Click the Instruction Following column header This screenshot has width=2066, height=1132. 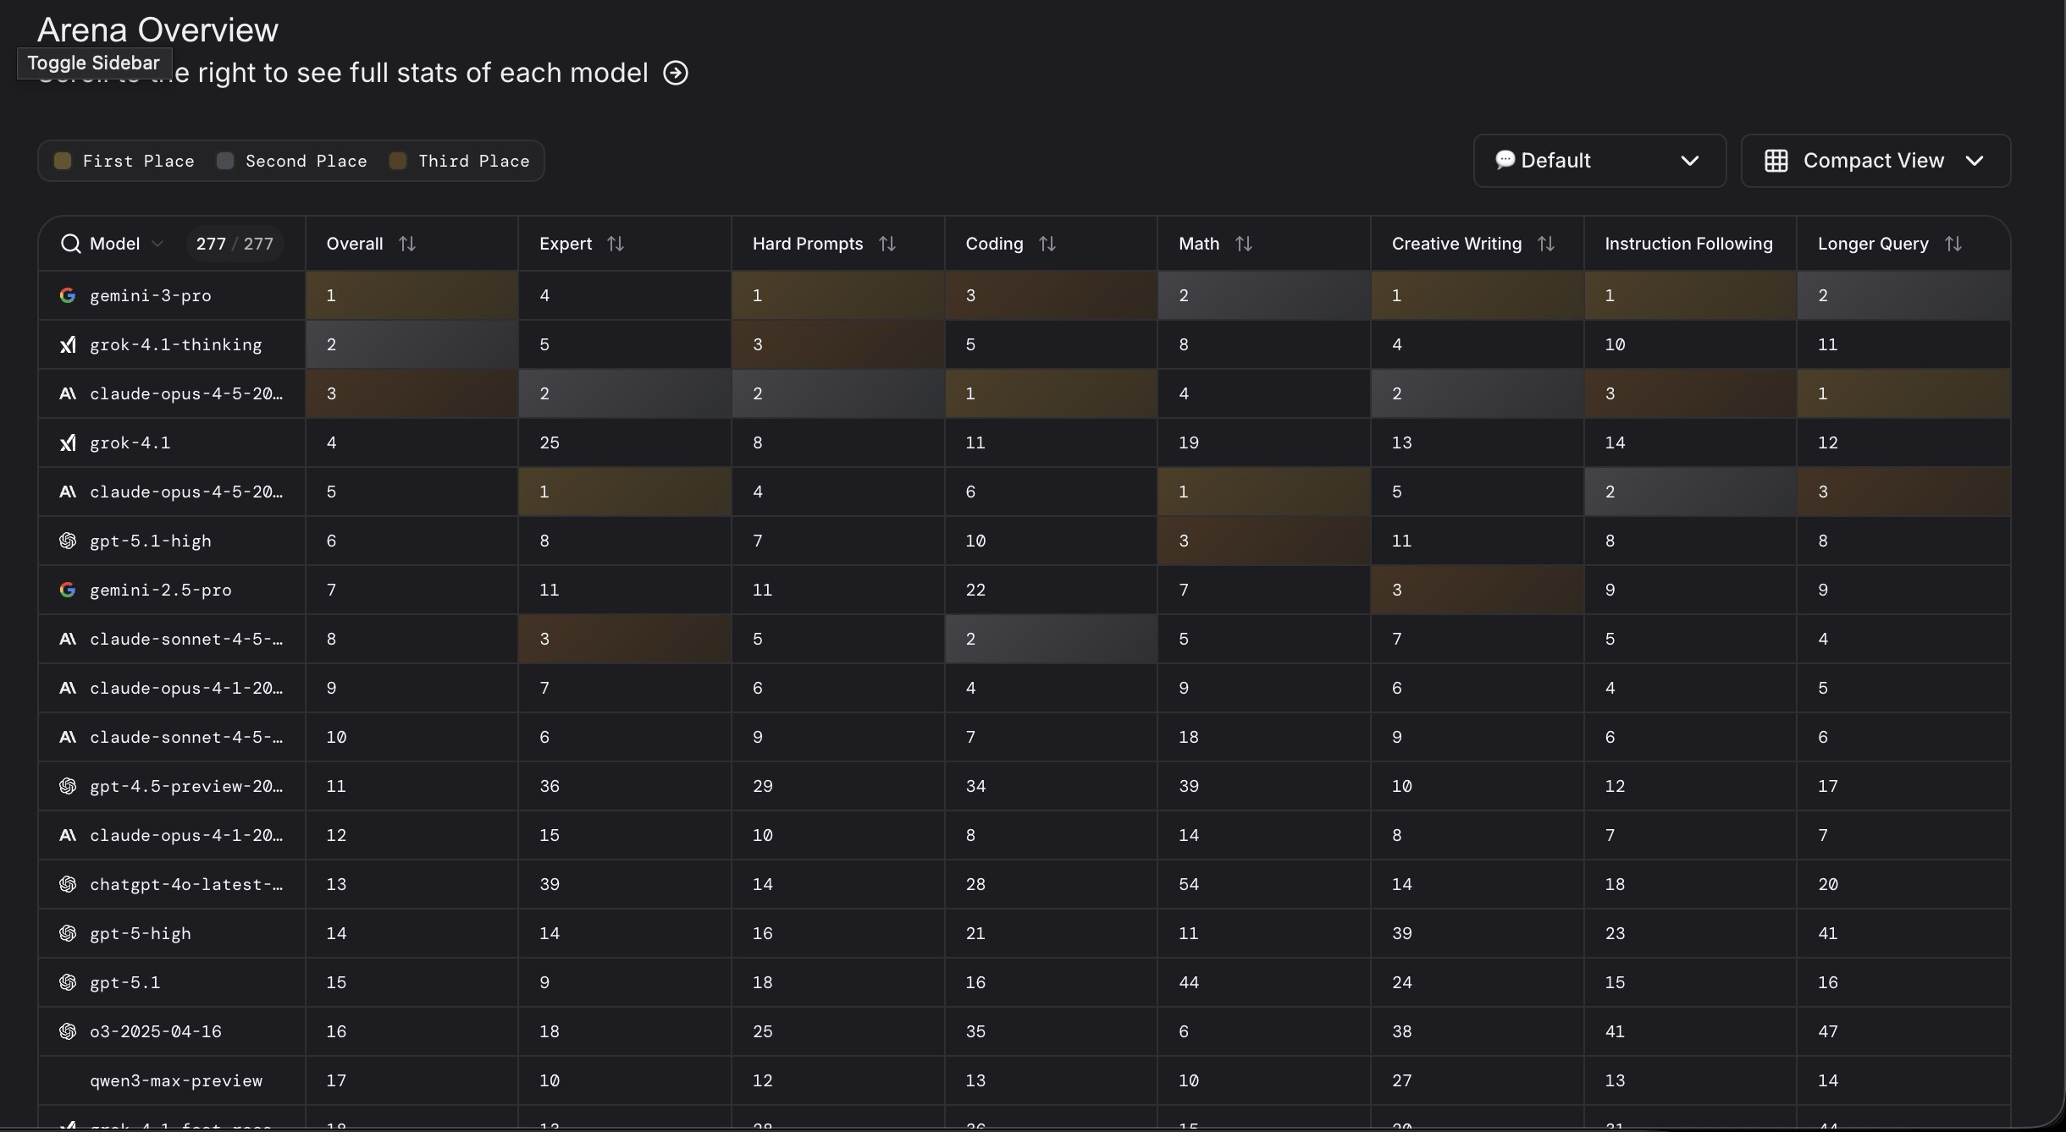coord(1688,244)
